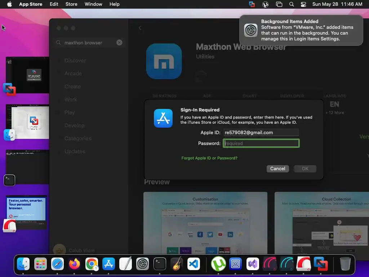The width and height of the screenshot is (369, 277).
Task: Open the Help menu
Action: point(114,4)
